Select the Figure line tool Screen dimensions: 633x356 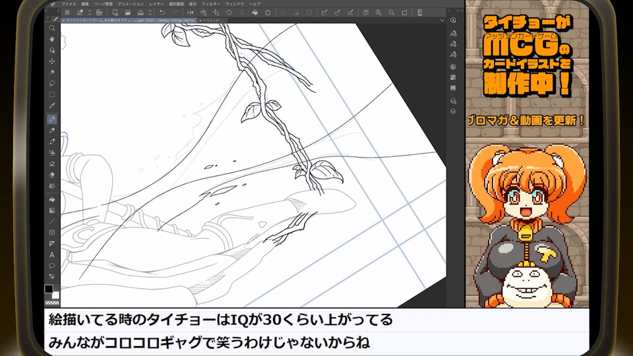tap(51, 222)
